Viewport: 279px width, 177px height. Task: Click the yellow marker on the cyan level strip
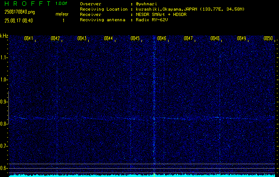tap(154, 175)
